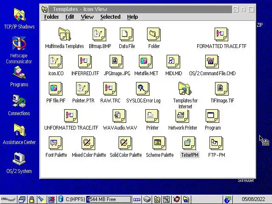Open the Help menu

[x=132, y=17]
